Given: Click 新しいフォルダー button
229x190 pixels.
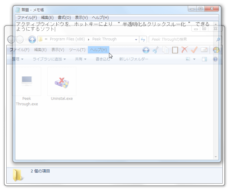Looking at the screenshot, I should (134, 59).
